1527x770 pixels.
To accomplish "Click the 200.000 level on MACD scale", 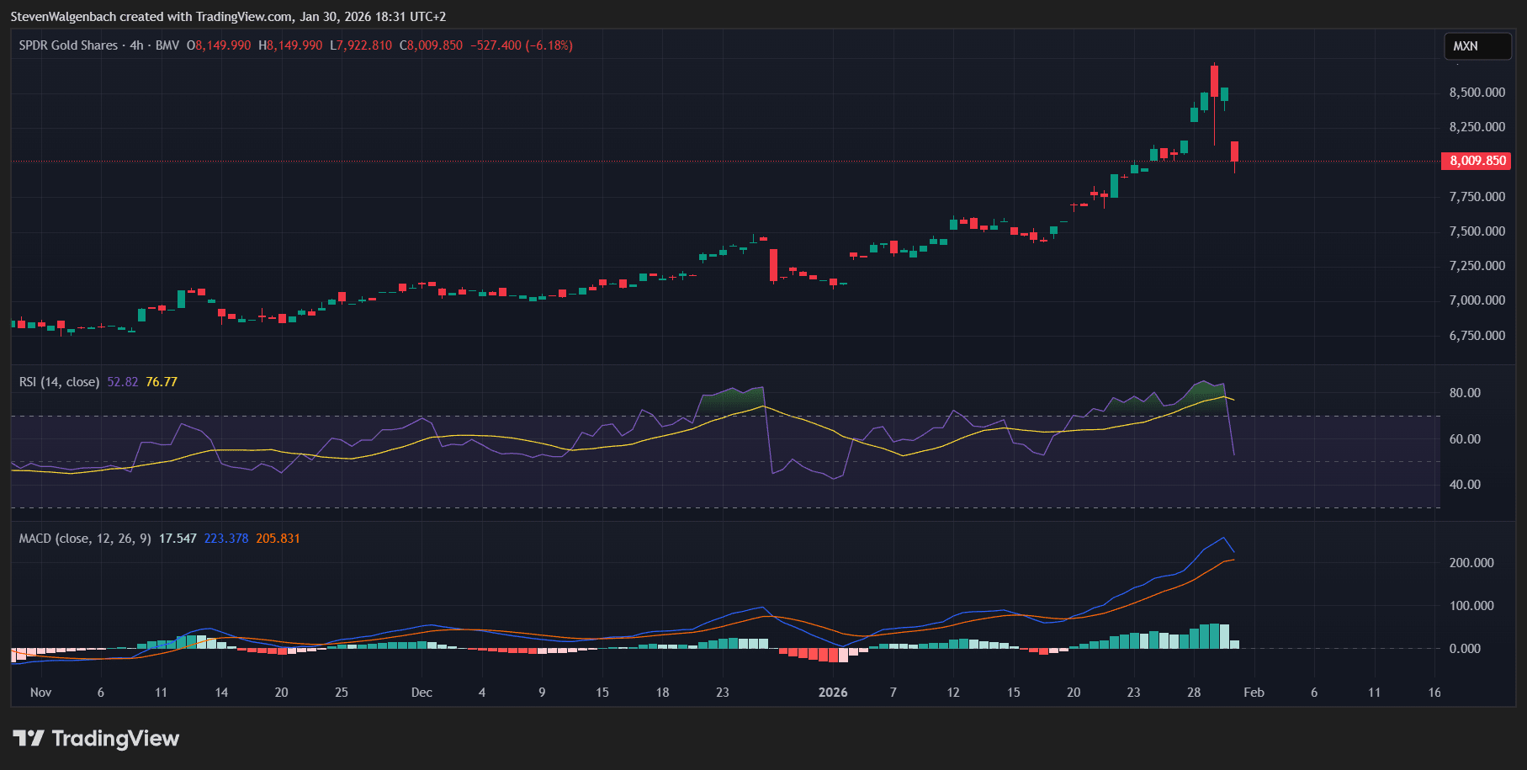I will point(1471,563).
